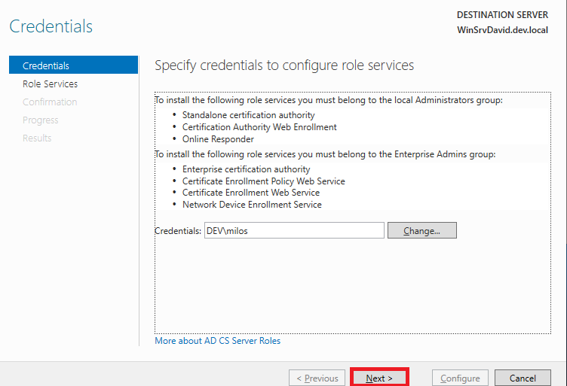Click the Progress step in sidebar

[x=41, y=120]
